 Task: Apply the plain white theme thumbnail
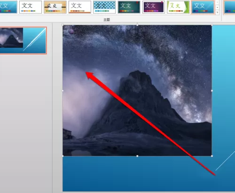point(31,7)
